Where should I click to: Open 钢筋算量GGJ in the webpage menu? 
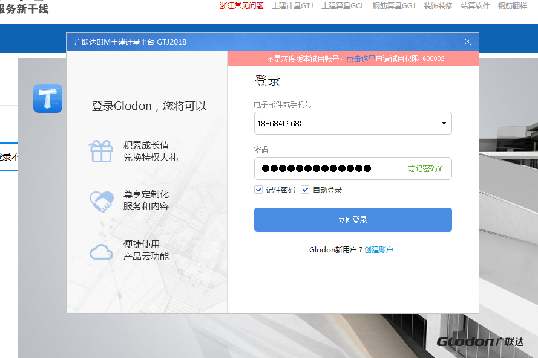(394, 6)
